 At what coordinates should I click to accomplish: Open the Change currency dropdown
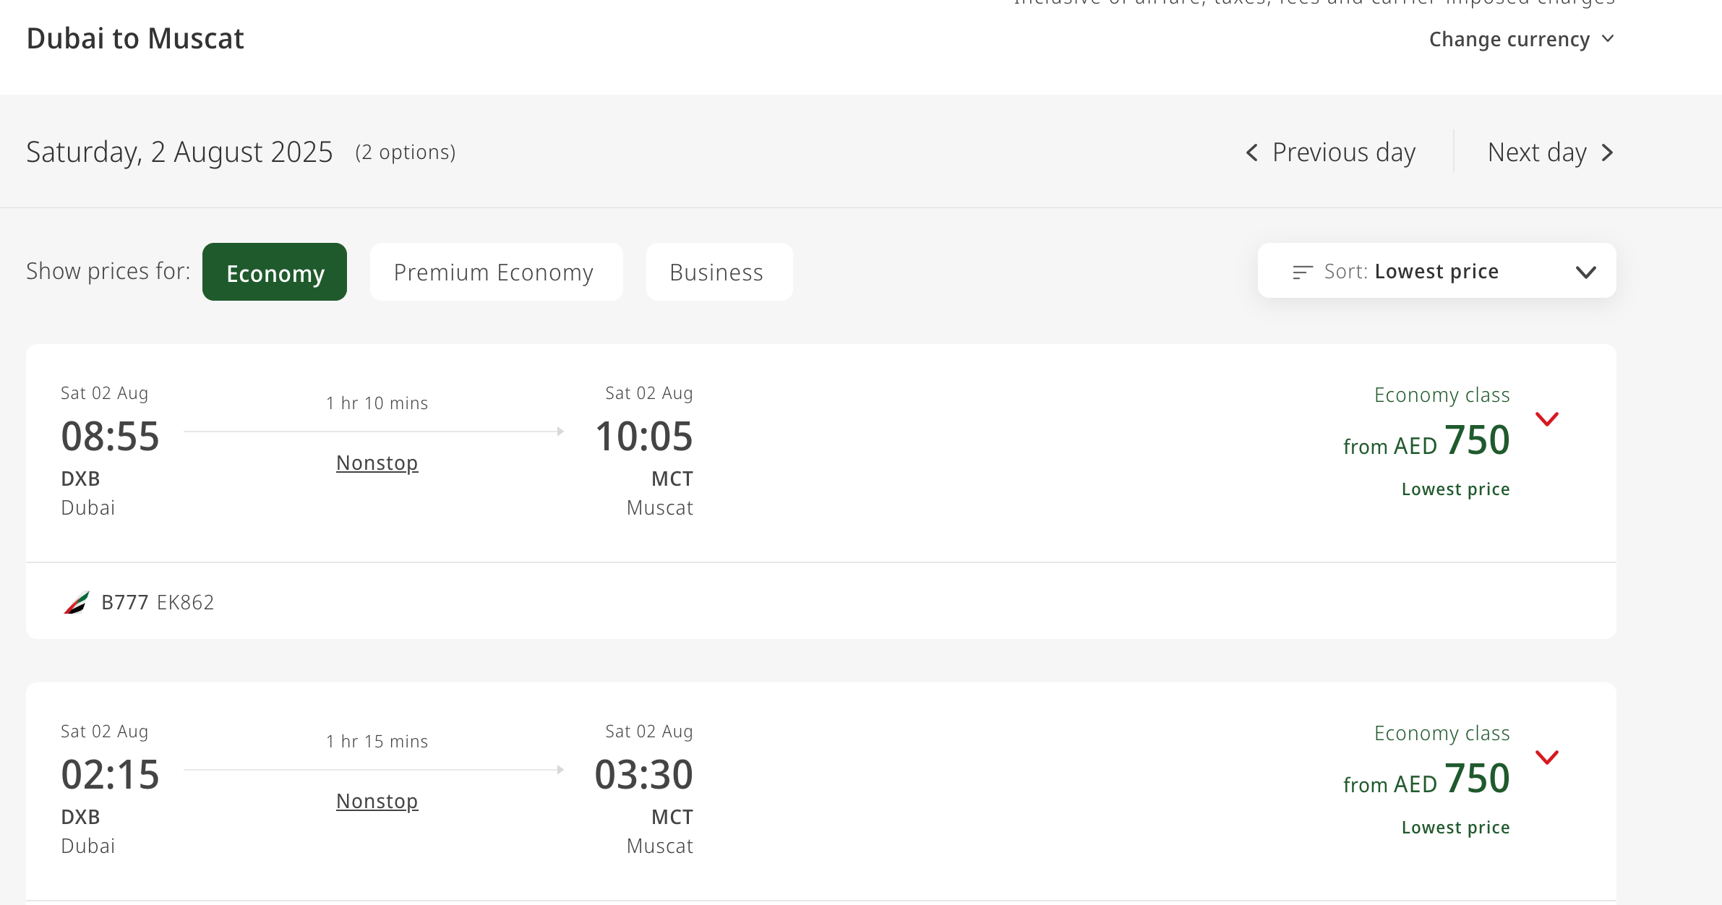[x=1509, y=39]
